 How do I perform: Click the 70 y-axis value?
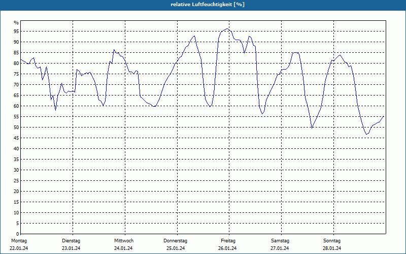click(x=16, y=85)
